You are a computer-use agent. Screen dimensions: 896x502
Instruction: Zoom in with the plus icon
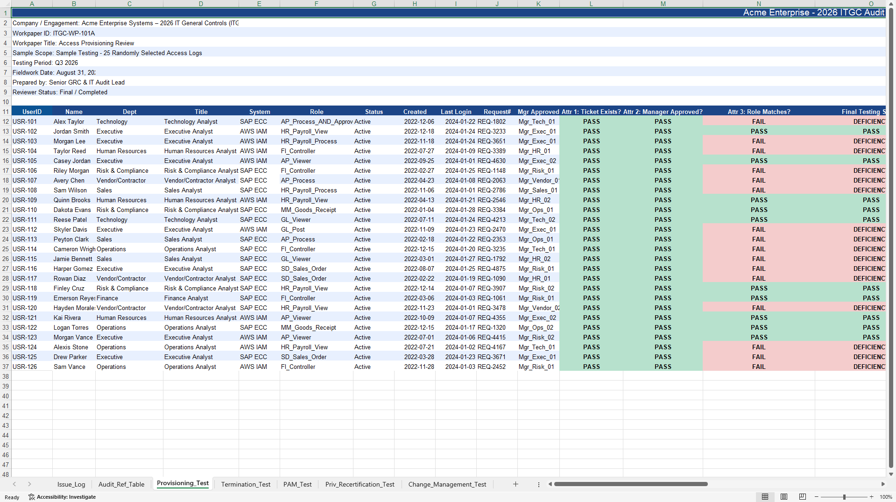871,497
